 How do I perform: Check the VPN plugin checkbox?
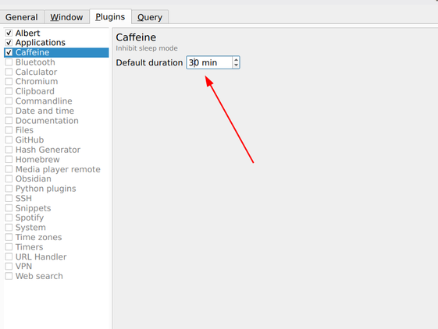click(x=9, y=266)
